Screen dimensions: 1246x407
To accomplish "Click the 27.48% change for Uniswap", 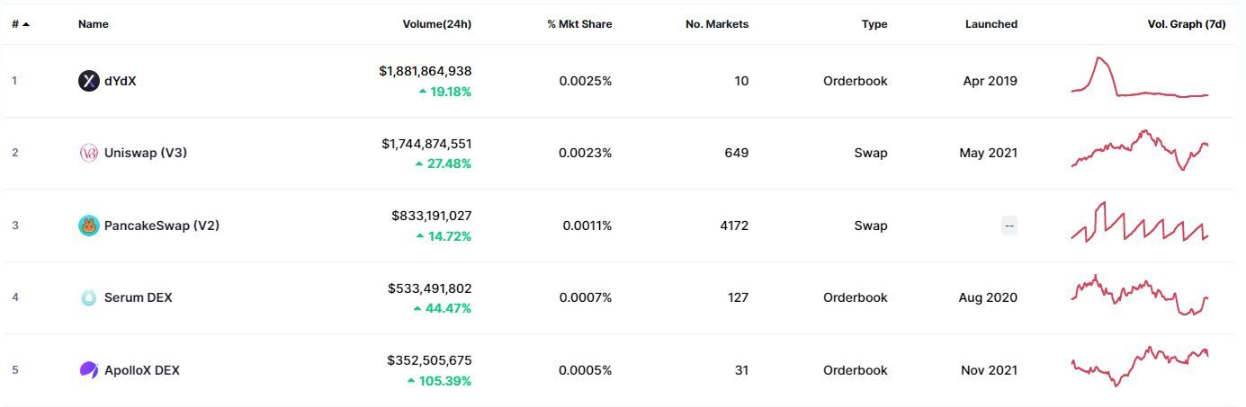I will (x=444, y=164).
